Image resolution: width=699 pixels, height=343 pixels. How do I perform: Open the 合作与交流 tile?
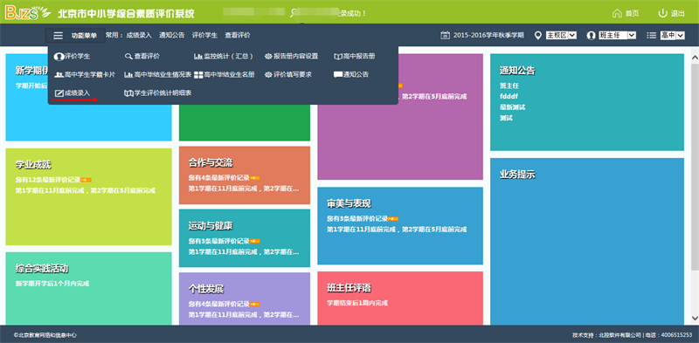tap(245, 175)
